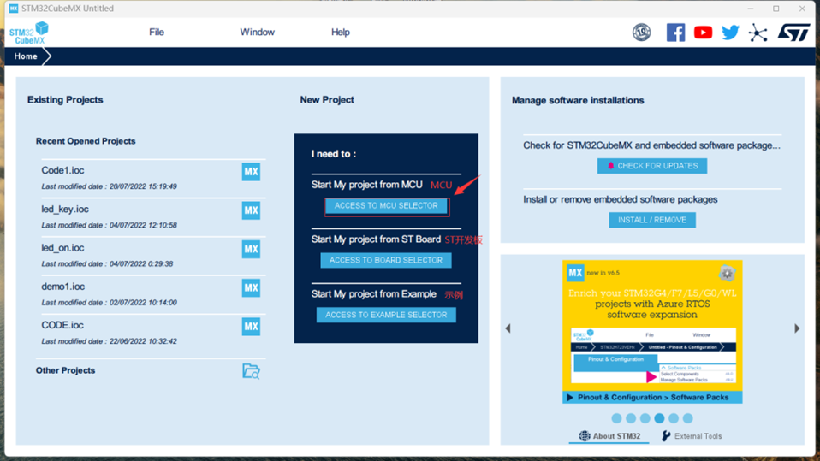Click the CHECK FOR UPDATES button
820x461 pixels.
click(x=652, y=166)
